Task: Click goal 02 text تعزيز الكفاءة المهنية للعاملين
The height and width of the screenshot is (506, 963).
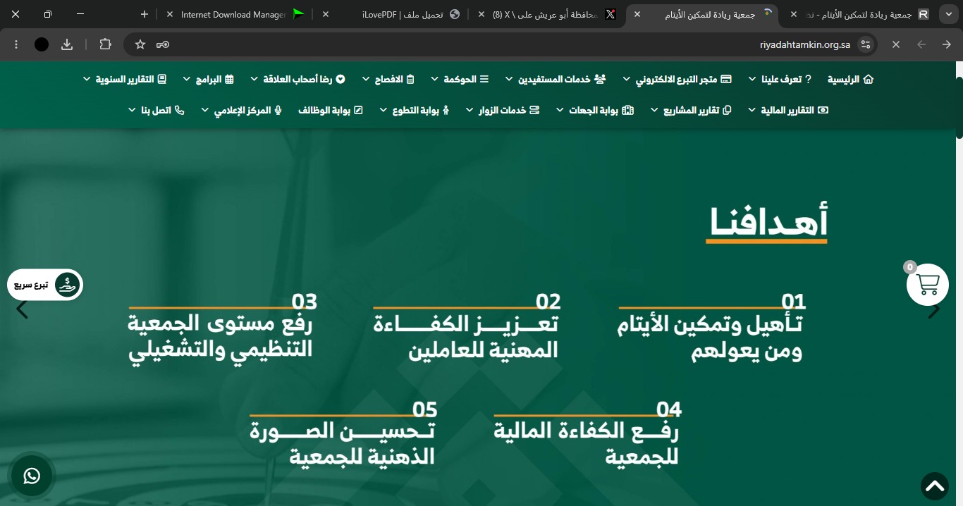Action: [466, 337]
